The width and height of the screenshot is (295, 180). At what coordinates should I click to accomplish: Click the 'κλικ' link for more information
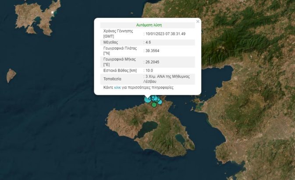click(117, 87)
